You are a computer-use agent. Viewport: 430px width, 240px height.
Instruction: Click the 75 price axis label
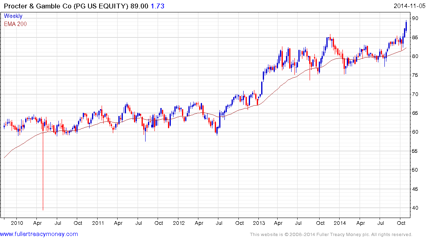coord(415,75)
